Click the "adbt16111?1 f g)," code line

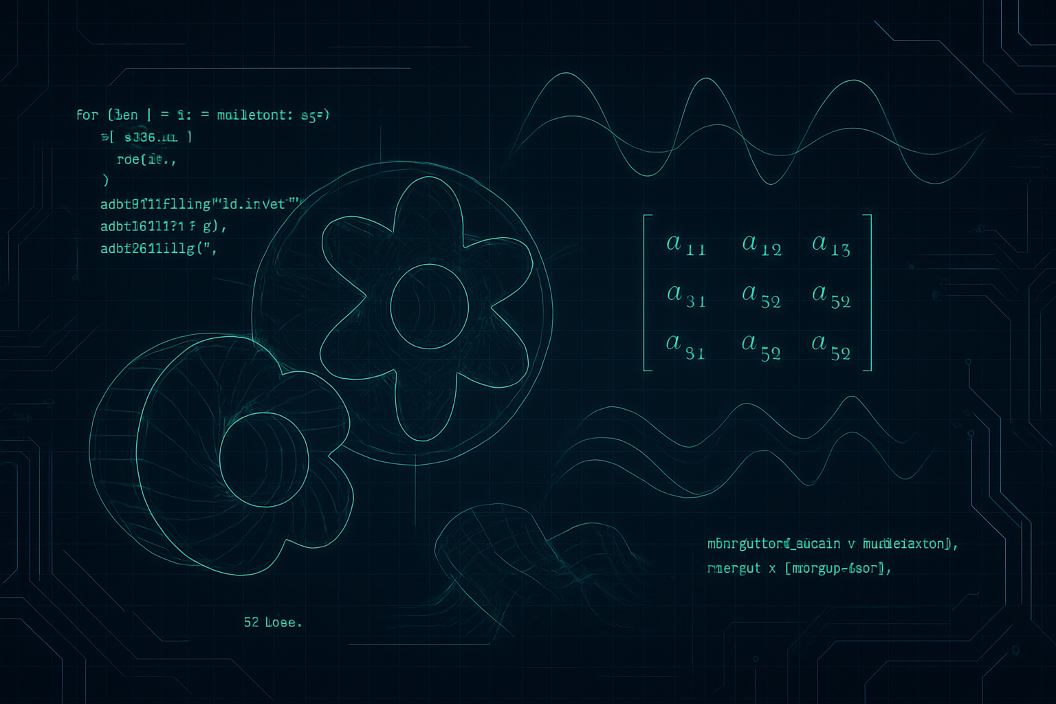(x=163, y=225)
